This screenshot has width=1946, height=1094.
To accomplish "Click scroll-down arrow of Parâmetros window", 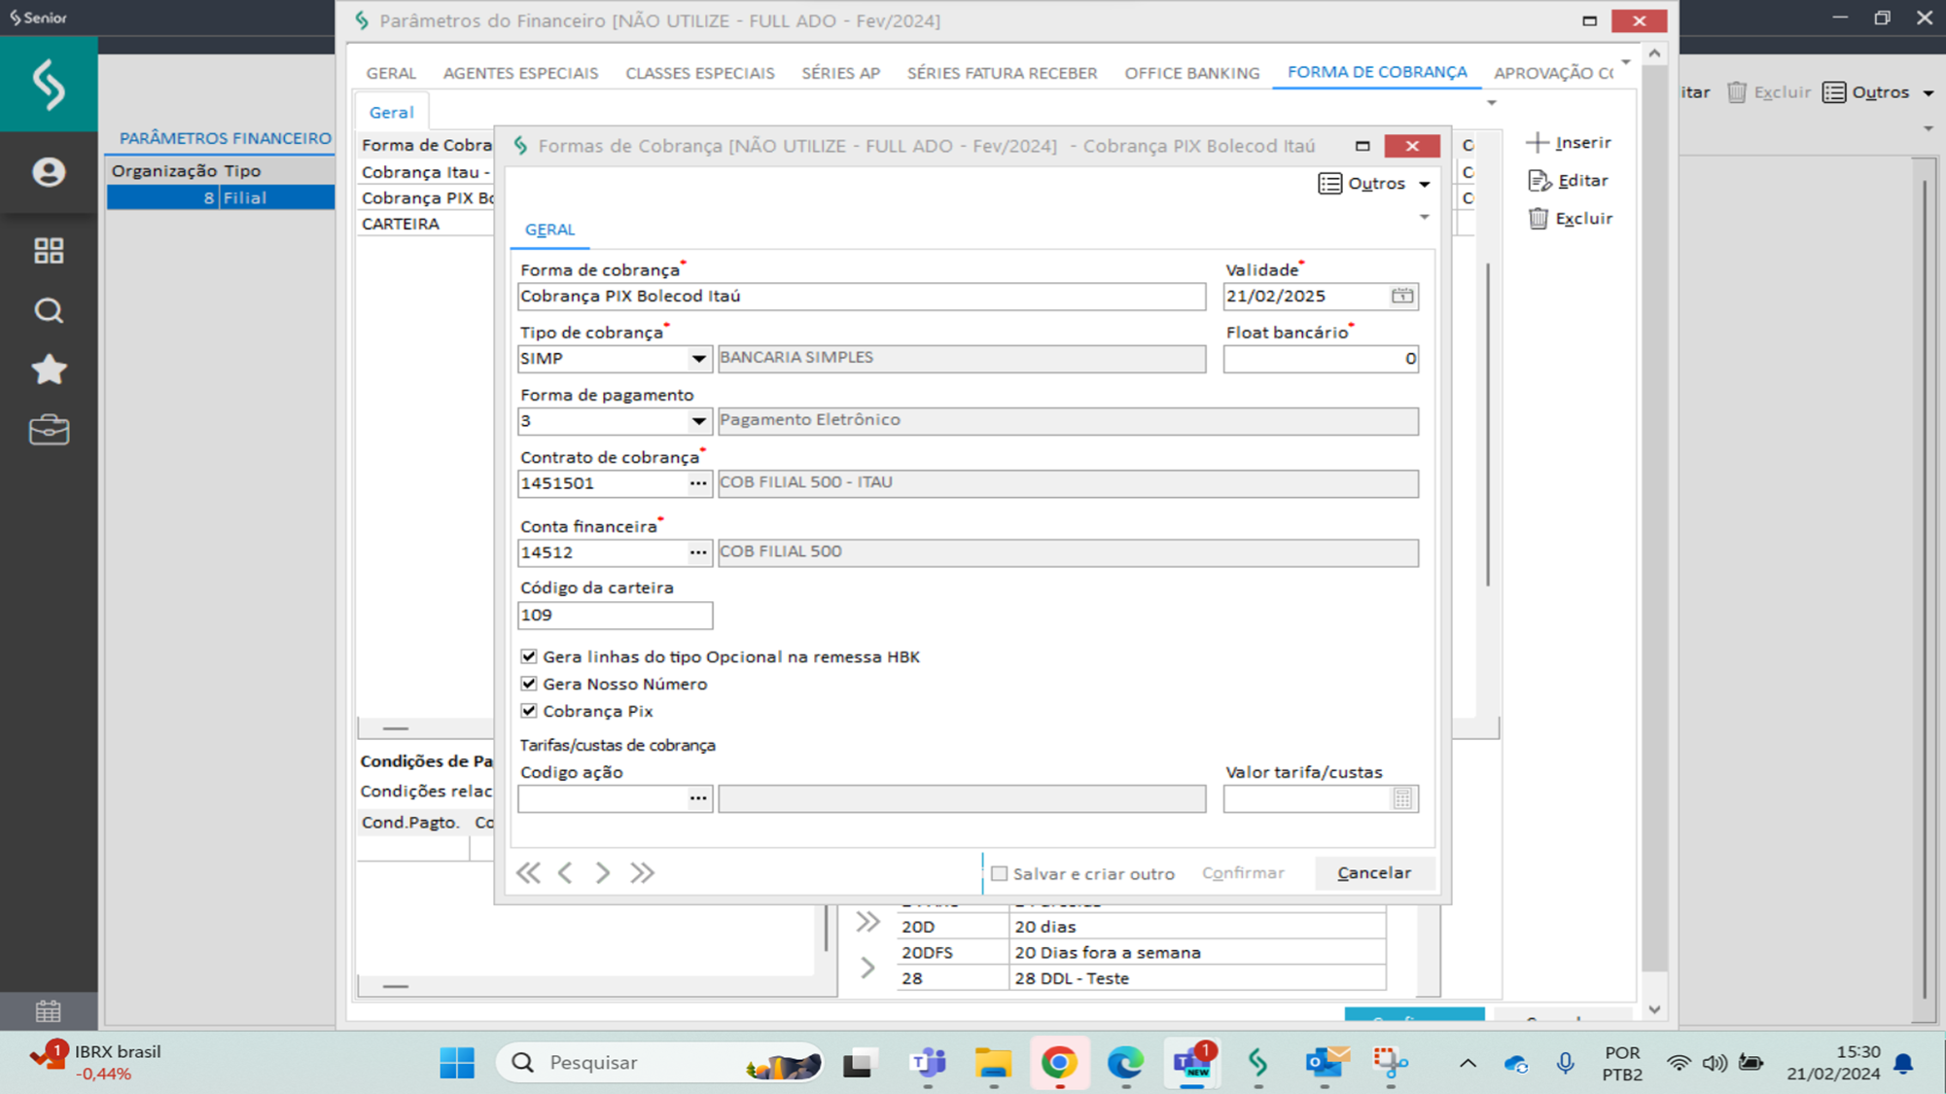I will (1654, 1009).
